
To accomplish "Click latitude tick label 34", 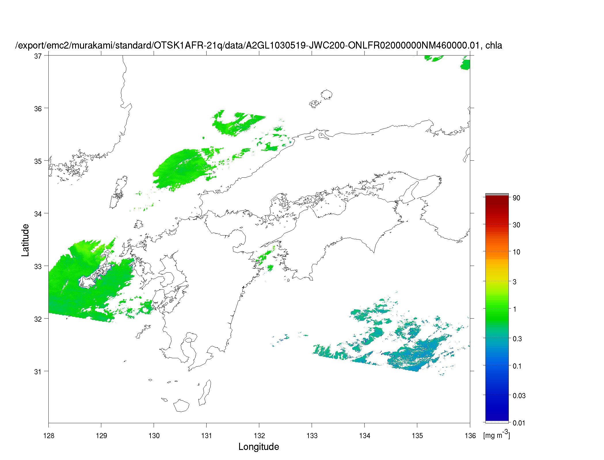I will point(38,214).
